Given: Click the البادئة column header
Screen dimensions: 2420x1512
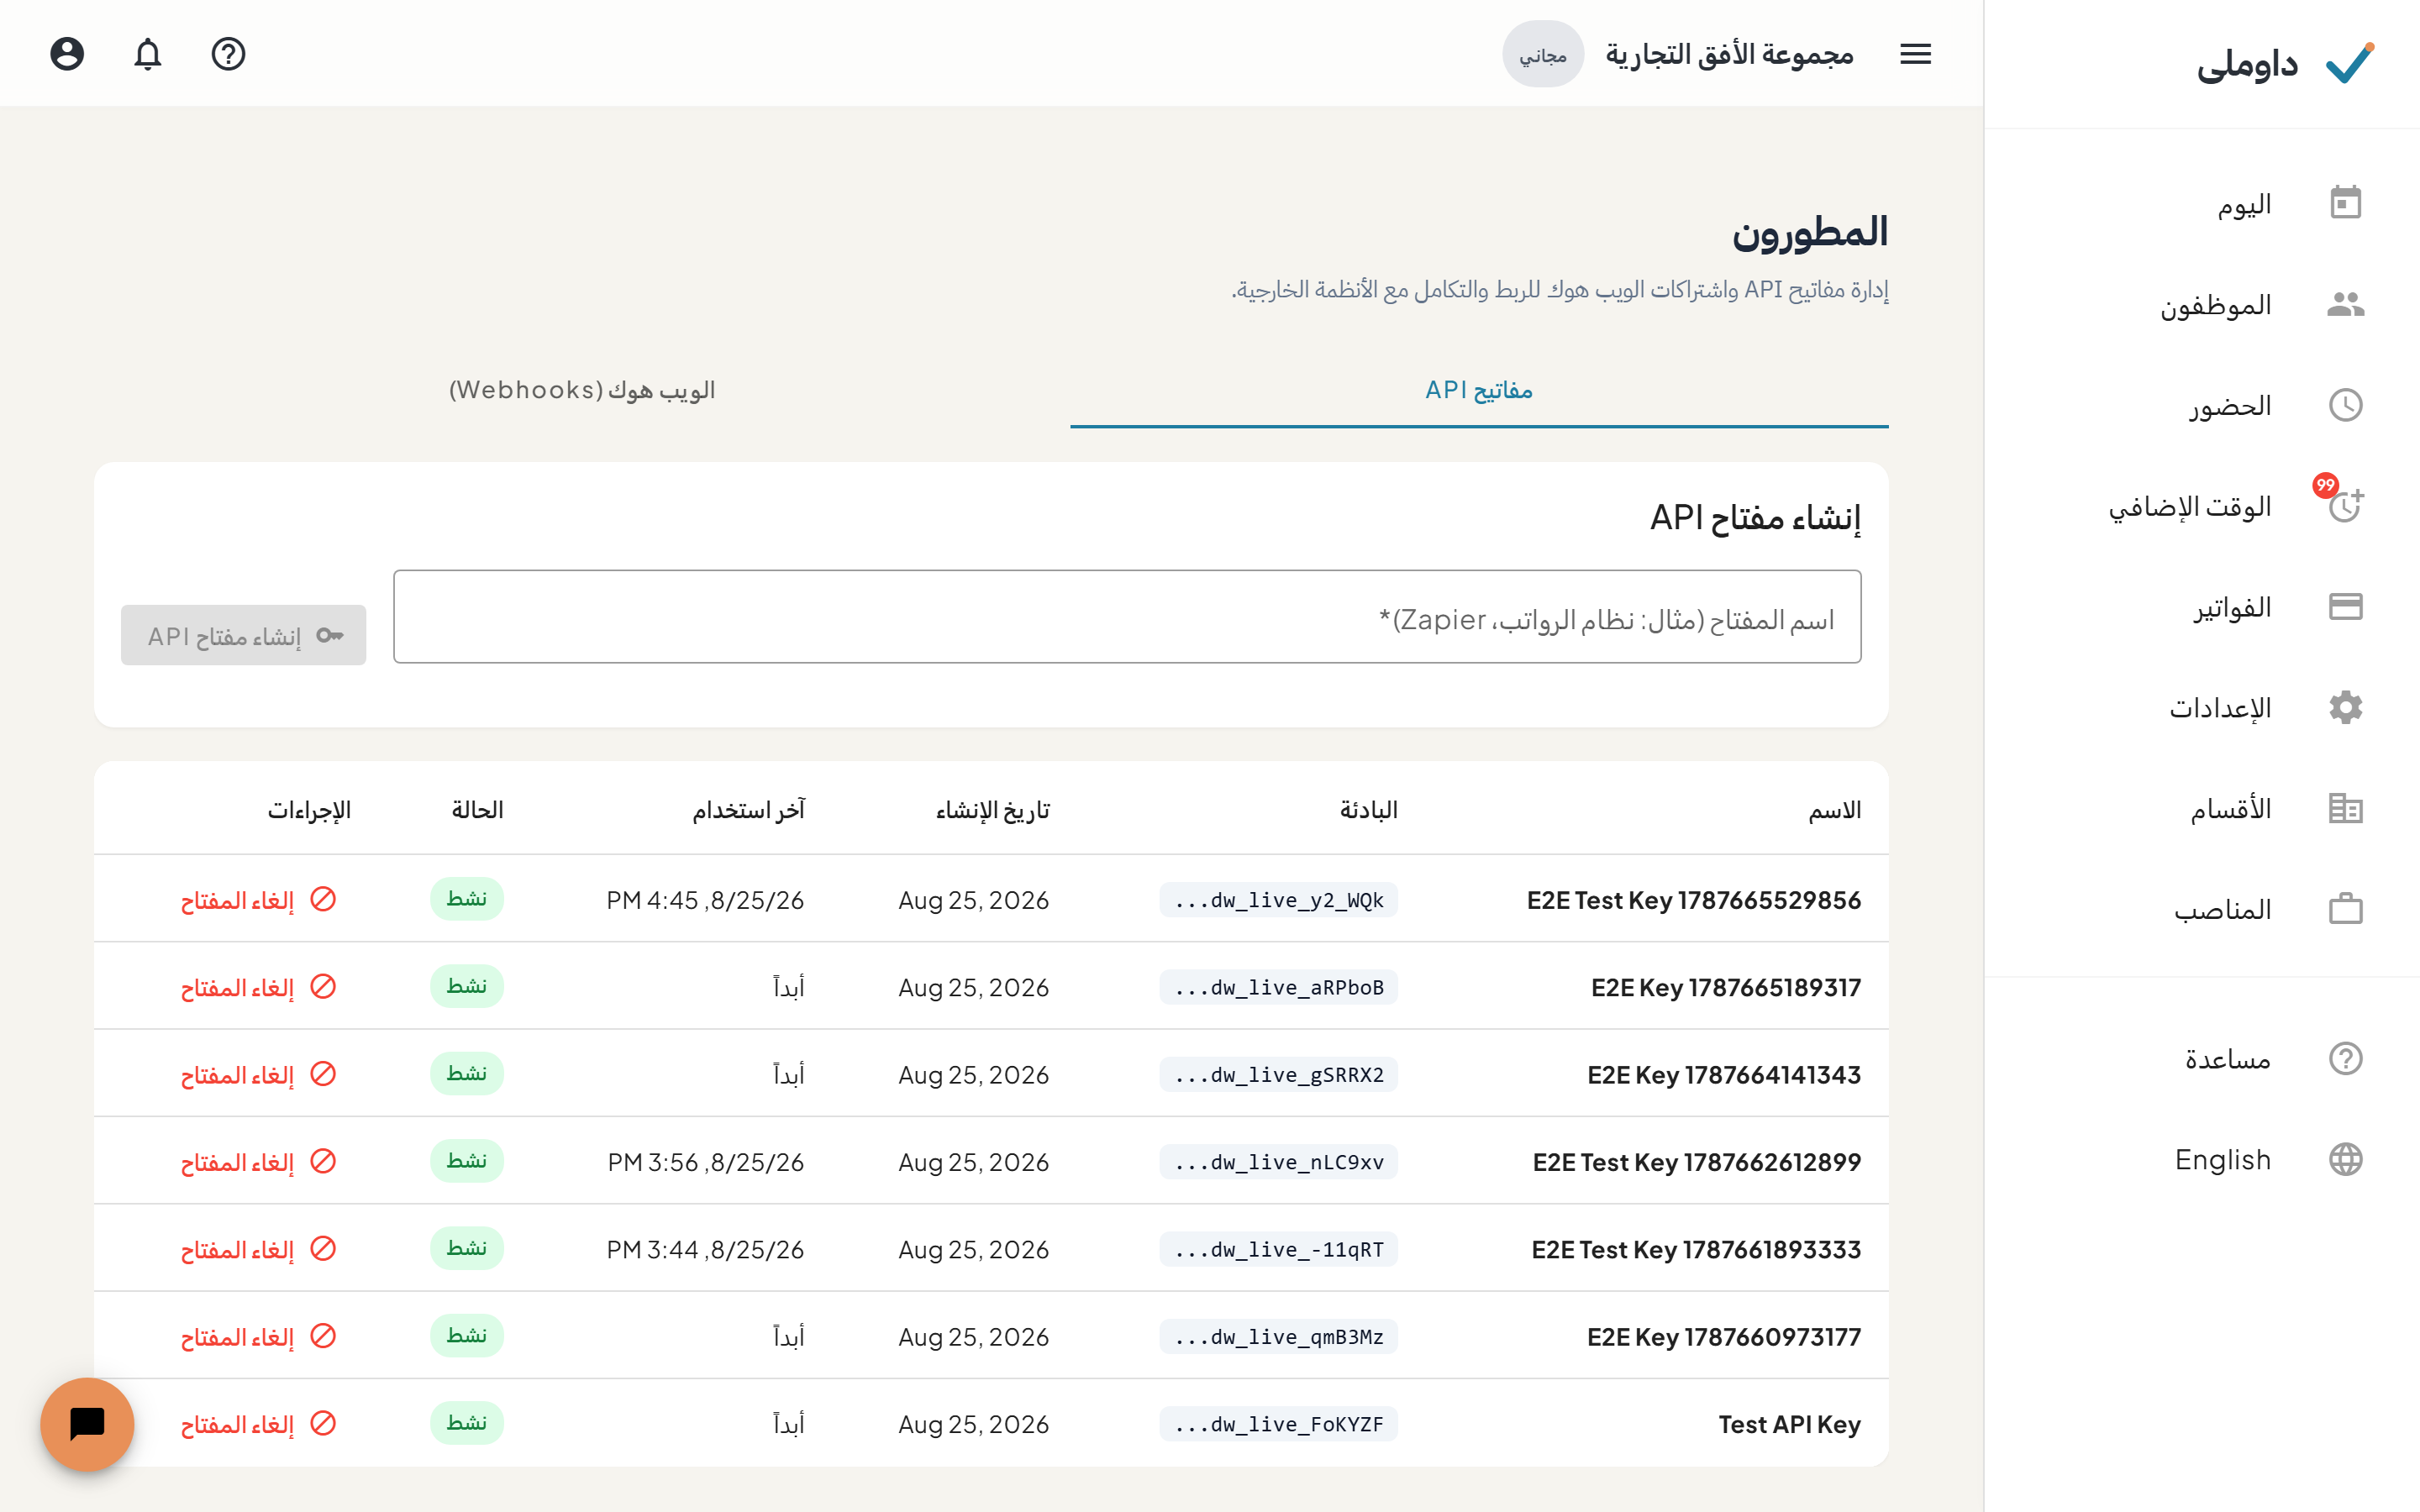Looking at the screenshot, I should [x=1368, y=810].
